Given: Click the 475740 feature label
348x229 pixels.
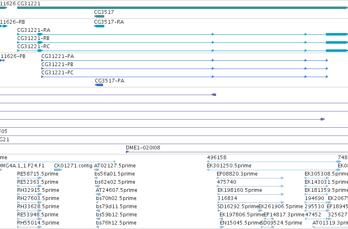Looking at the screenshot, I should [227, 182].
